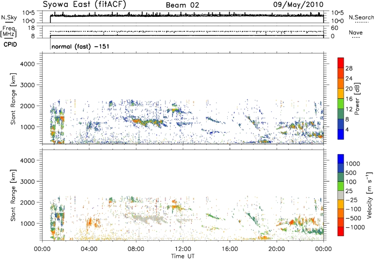Click the '08:00' time tick label
This screenshot has height=259, width=374.
coord(136,249)
